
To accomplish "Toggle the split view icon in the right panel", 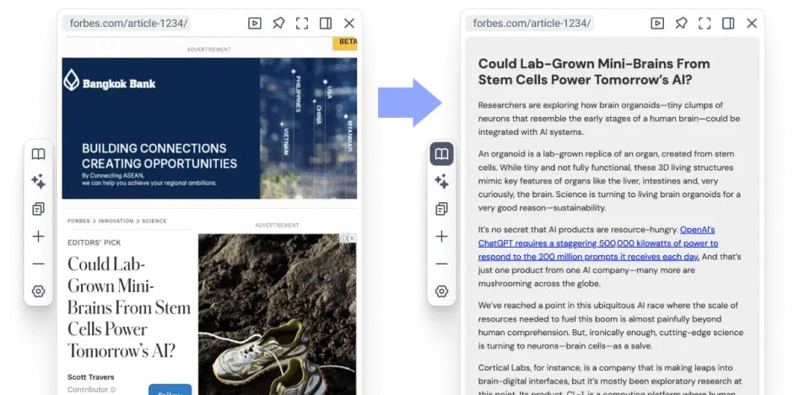I will (728, 24).
